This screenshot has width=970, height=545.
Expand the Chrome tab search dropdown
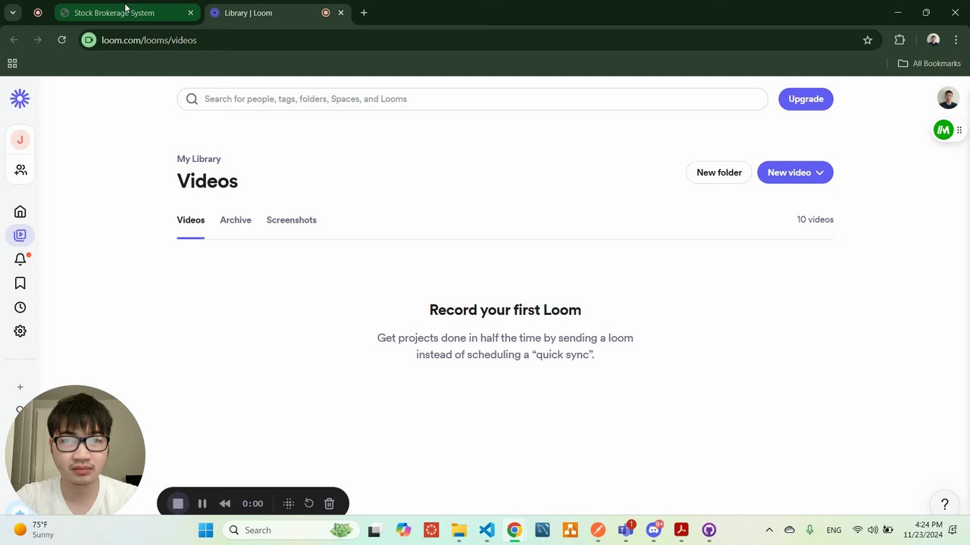click(x=12, y=13)
